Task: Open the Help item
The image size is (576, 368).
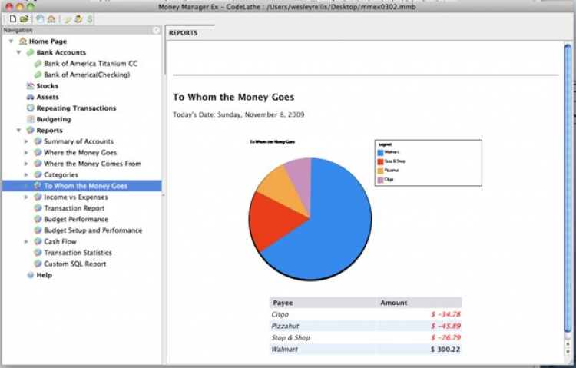Action: point(44,275)
